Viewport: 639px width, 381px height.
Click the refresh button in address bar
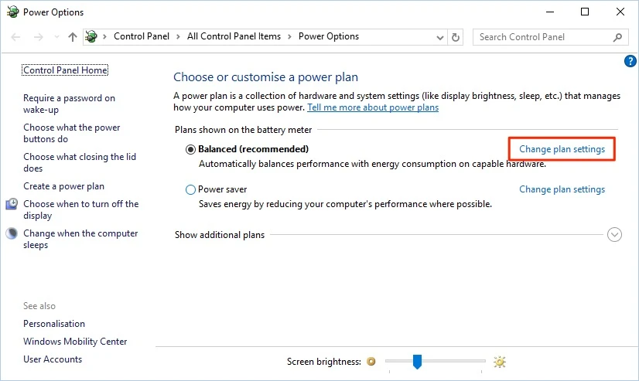pyautogui.click(x=456, y=37)
